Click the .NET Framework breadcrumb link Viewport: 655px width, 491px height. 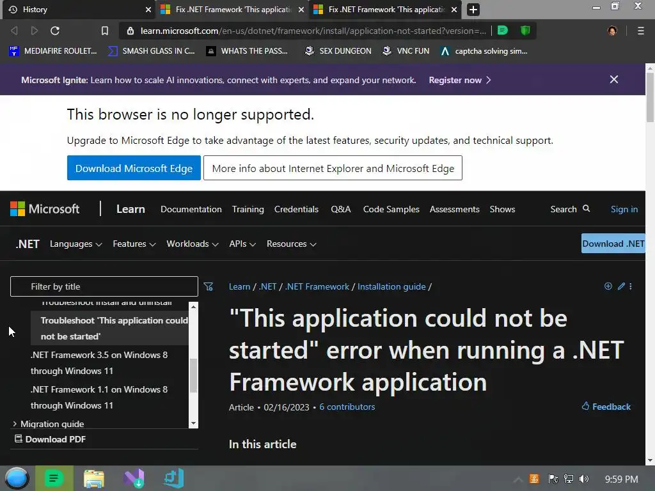tap(317, 286)
